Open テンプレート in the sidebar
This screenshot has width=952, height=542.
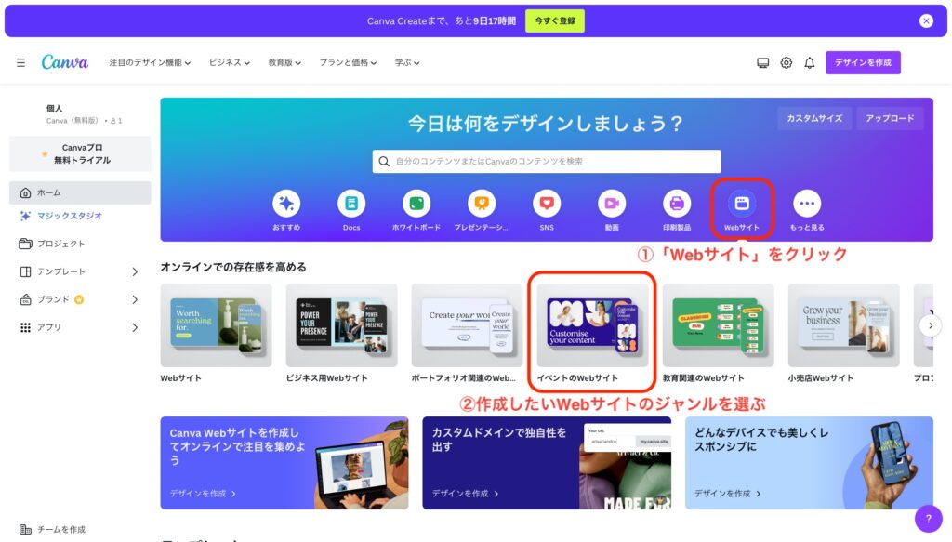[60, 271]
